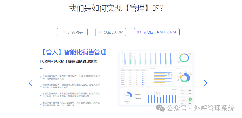Select the 可视化漏斗分析 bullet text
The height and width of the screenshot is (118, 242).
(x=71, y=77)
